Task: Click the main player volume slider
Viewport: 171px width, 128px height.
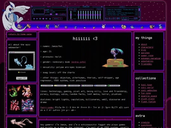Action: pos(49,14)
